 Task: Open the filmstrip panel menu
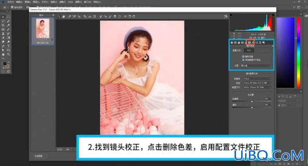[x=53, y=15]
